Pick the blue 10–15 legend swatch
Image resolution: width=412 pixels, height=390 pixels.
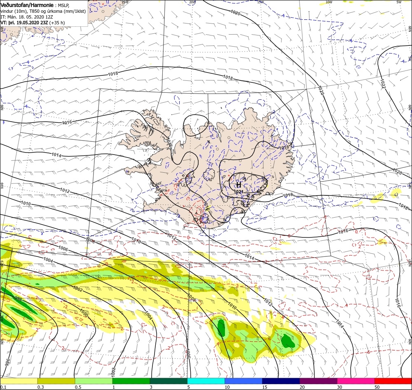(x=243, y=381)
